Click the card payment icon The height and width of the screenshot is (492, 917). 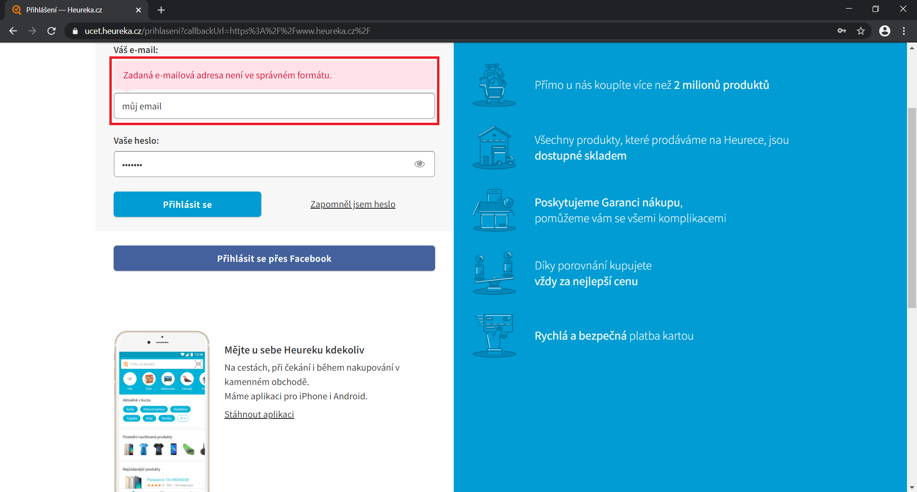click(494, 335)
